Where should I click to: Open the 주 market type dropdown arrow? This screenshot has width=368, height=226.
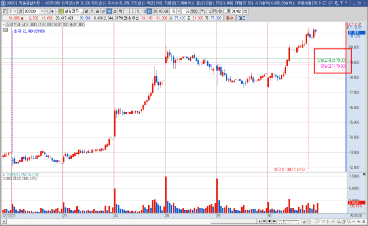(15, 11)
